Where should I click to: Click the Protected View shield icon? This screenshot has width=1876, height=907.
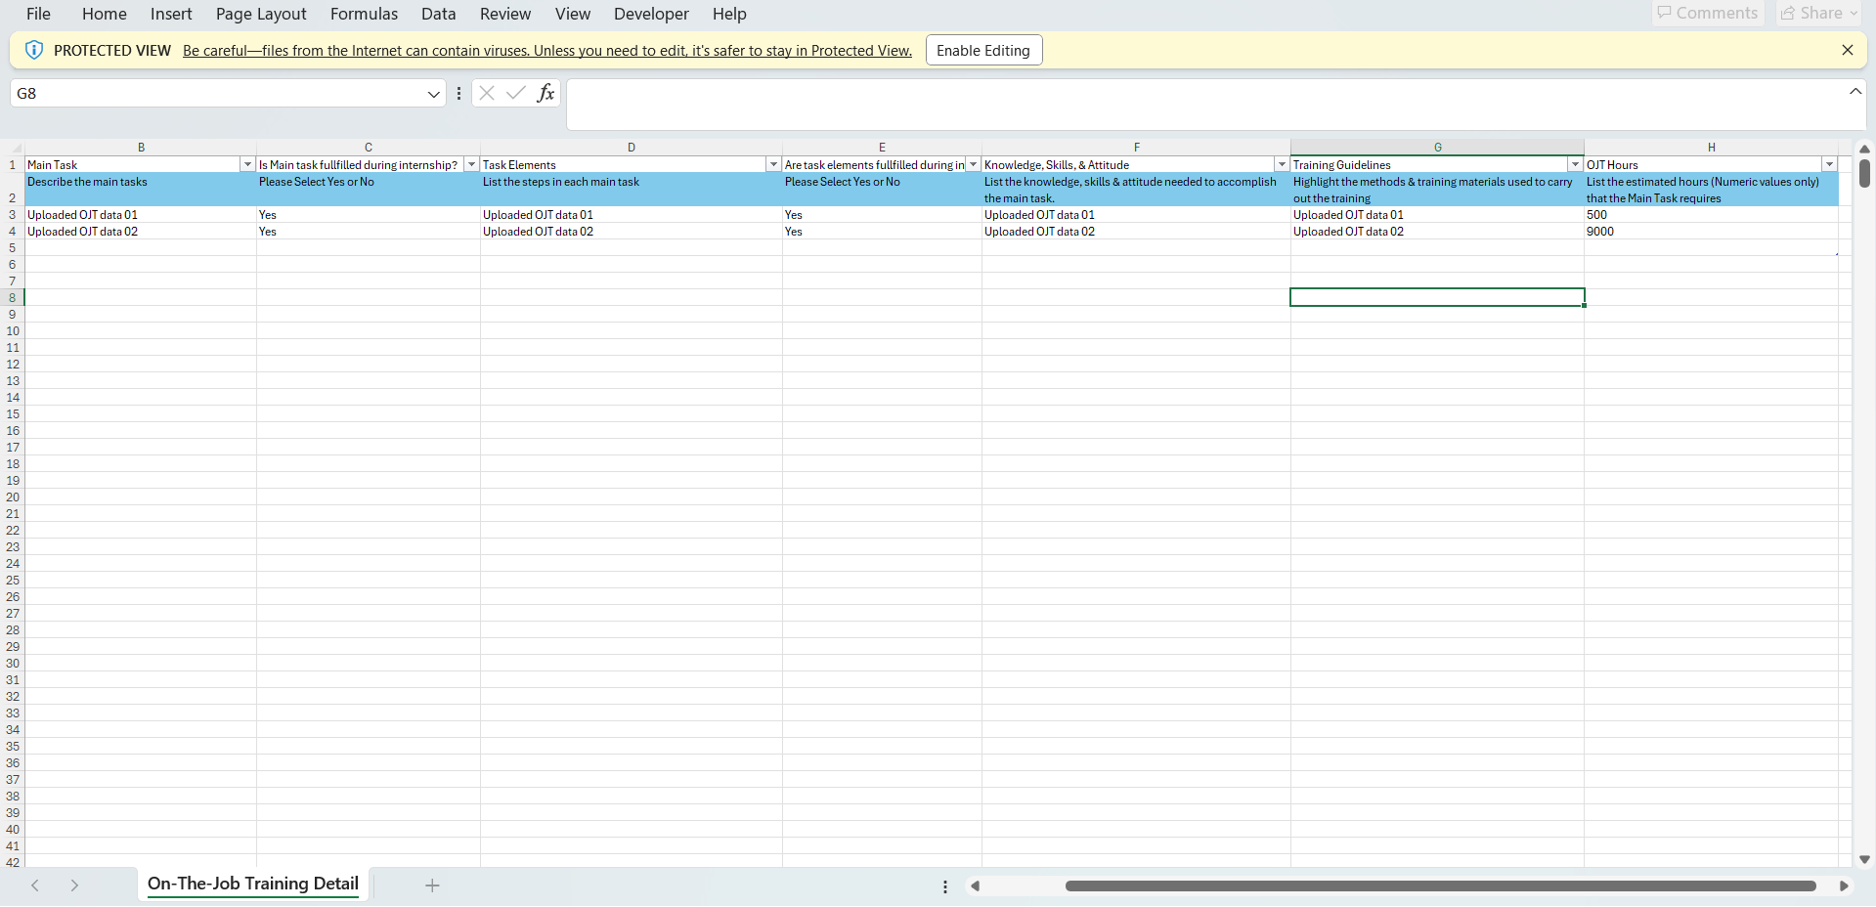pyautogui.click(x=34, y=50)
